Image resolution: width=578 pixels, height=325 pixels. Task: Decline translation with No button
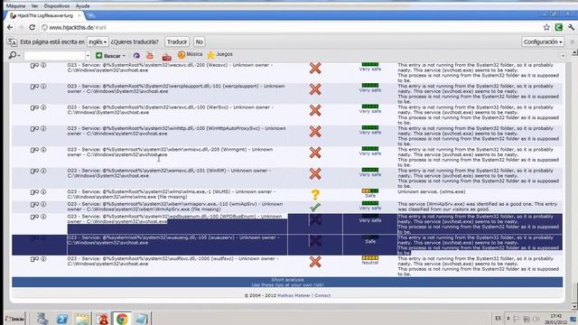pos(199,42)
